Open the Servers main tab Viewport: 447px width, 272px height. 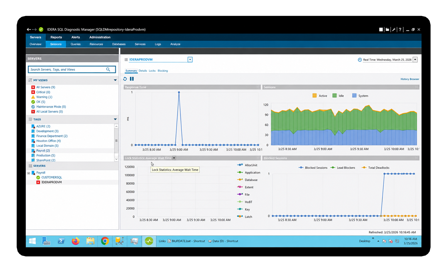coord(35,37)
